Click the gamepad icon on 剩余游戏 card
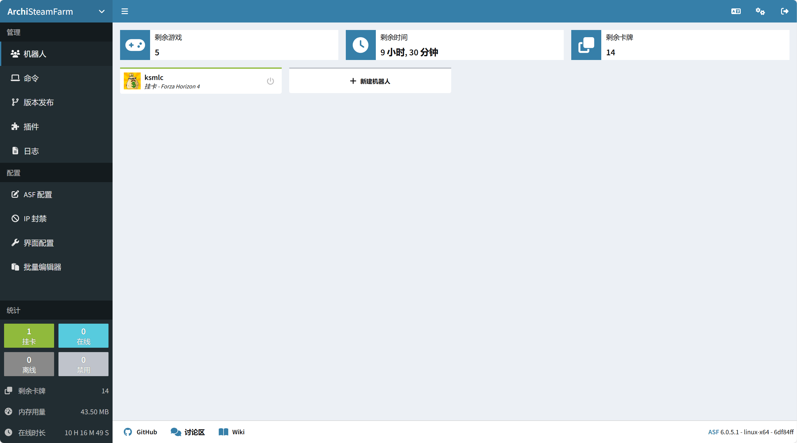797x443 pixels. [135, 45]
